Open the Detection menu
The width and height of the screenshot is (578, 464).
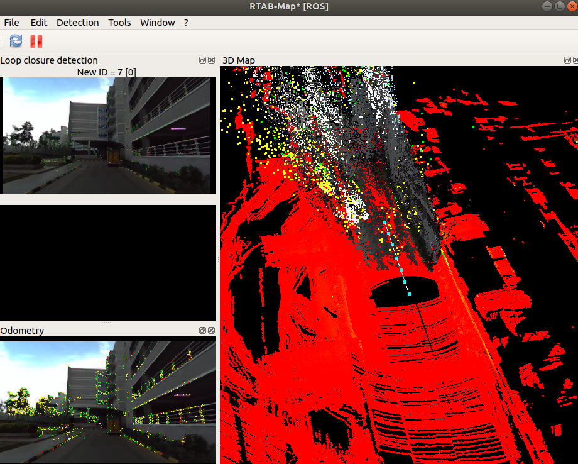click(x=77, y=23)
